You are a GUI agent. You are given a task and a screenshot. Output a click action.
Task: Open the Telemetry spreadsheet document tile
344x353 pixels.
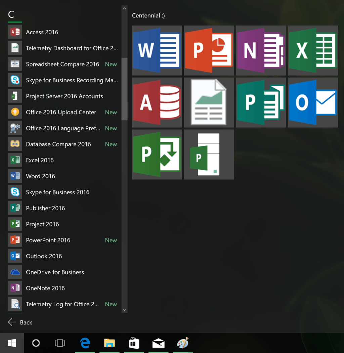click(209, 102)
